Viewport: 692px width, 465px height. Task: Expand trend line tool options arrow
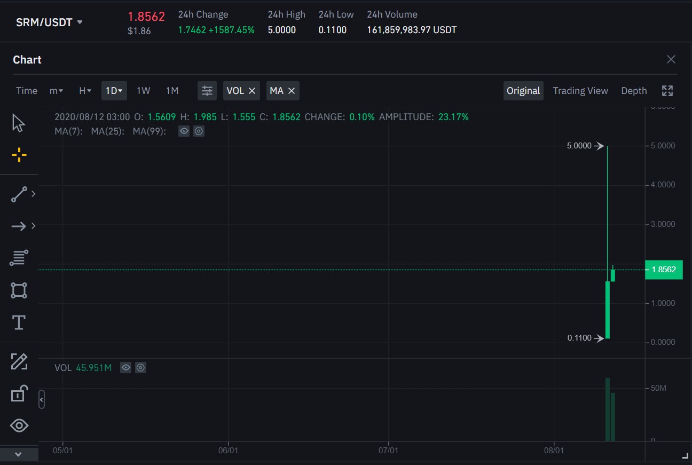click(x=34, y=194)
